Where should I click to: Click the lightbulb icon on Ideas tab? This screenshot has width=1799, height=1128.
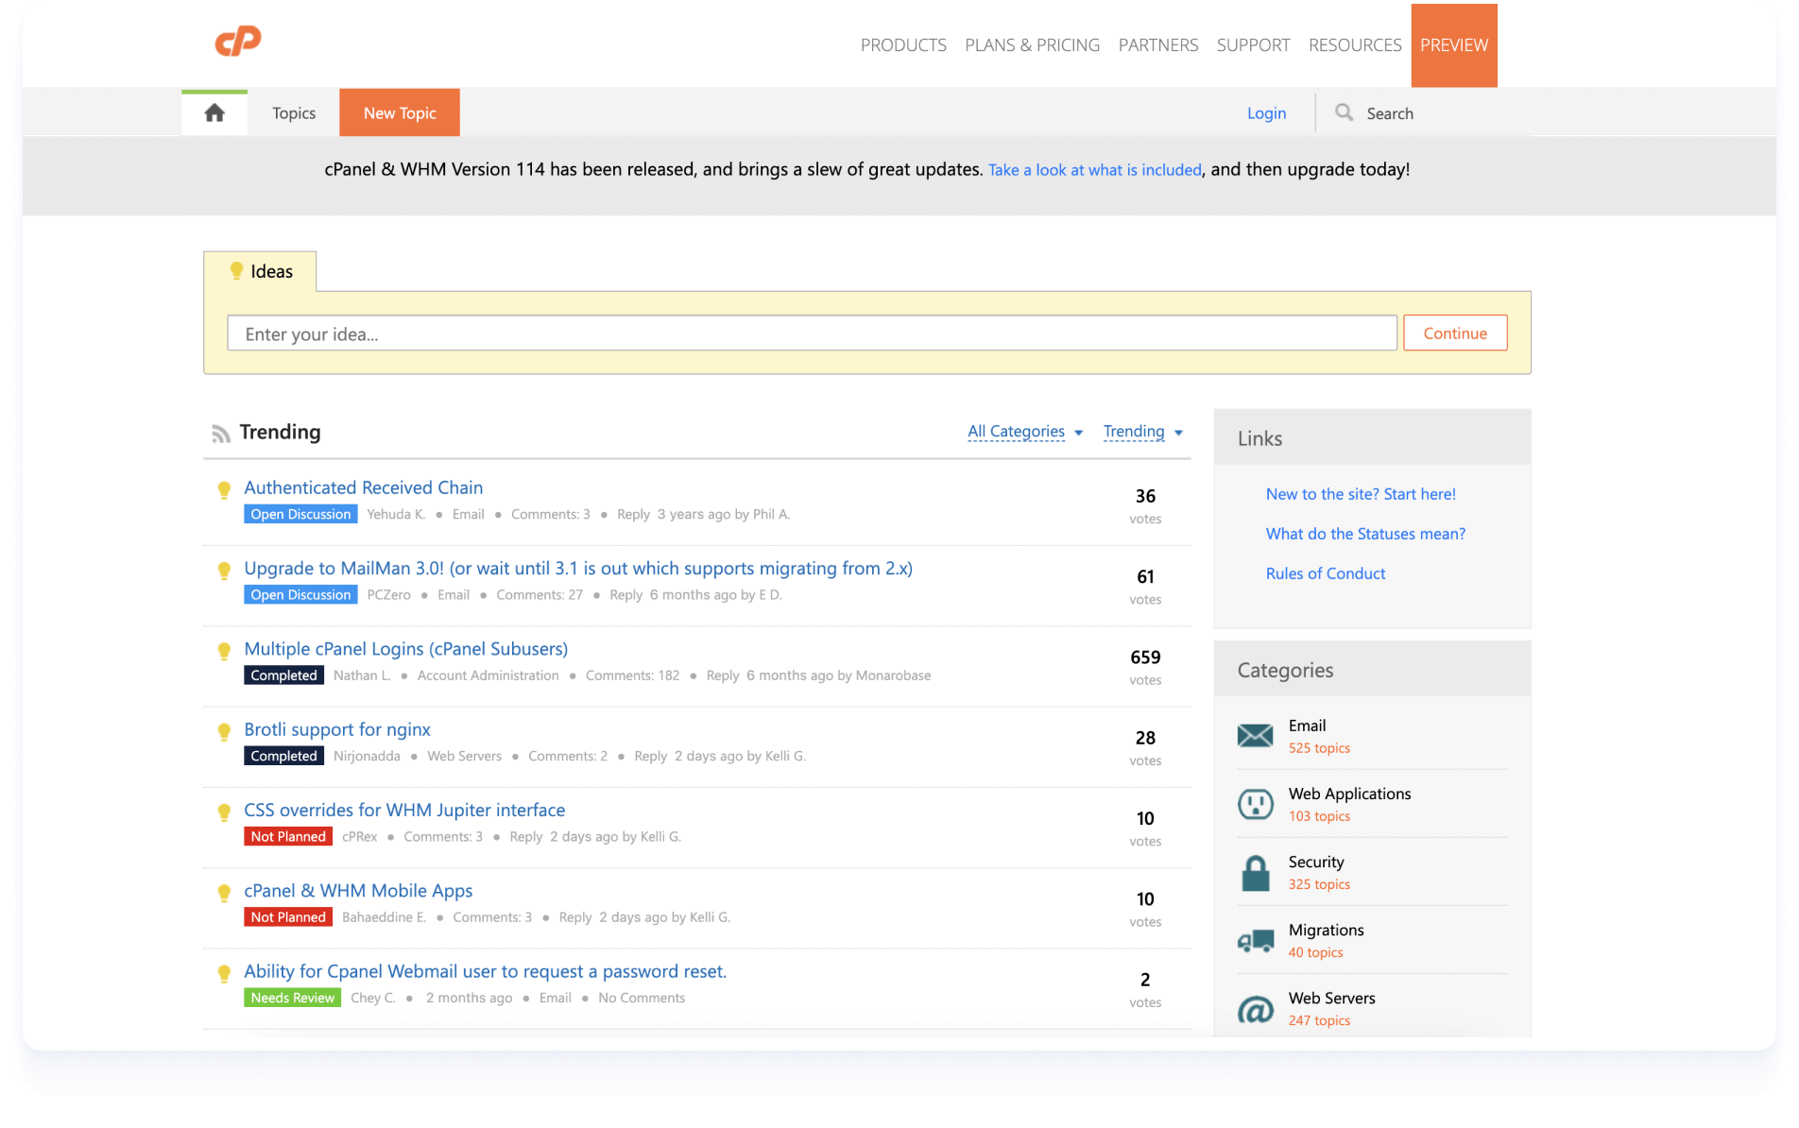(x=236, y=271)
